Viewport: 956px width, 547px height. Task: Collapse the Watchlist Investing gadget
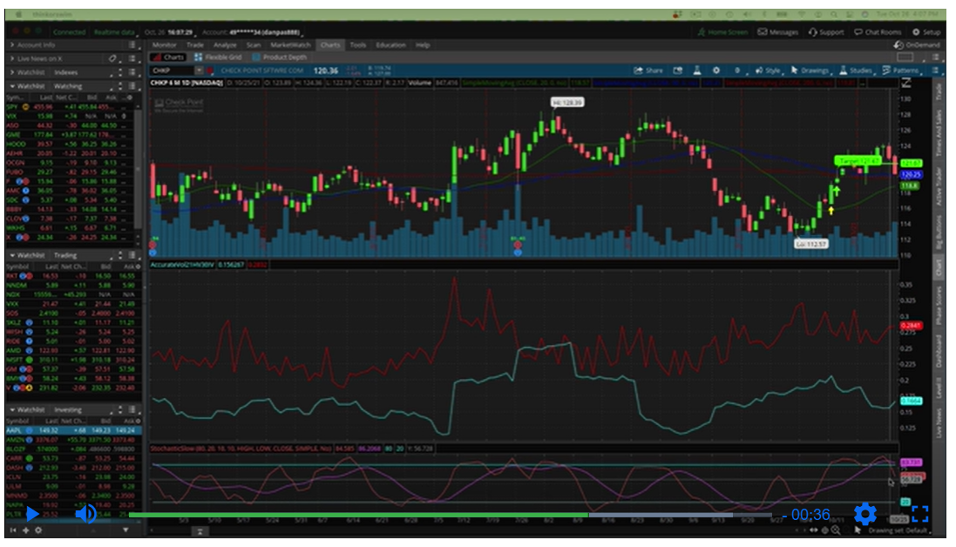(x=12, y=410)
